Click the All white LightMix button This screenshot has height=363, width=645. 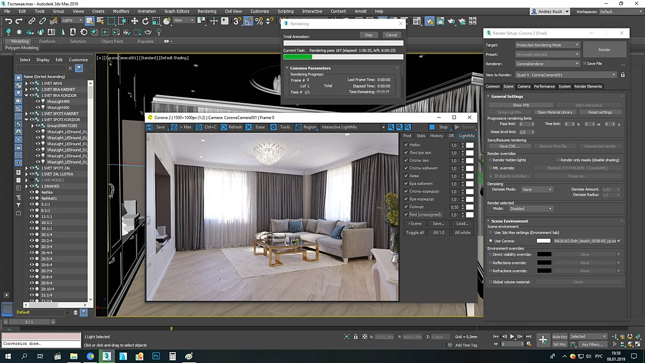pos(462,232)
